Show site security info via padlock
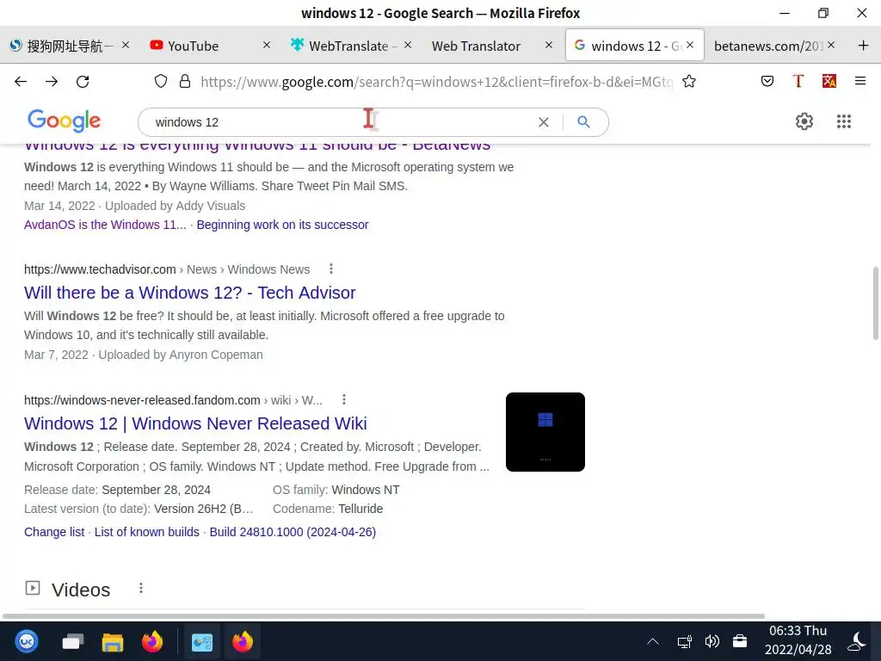Viewport: 881px width, 661px height. 185,82
